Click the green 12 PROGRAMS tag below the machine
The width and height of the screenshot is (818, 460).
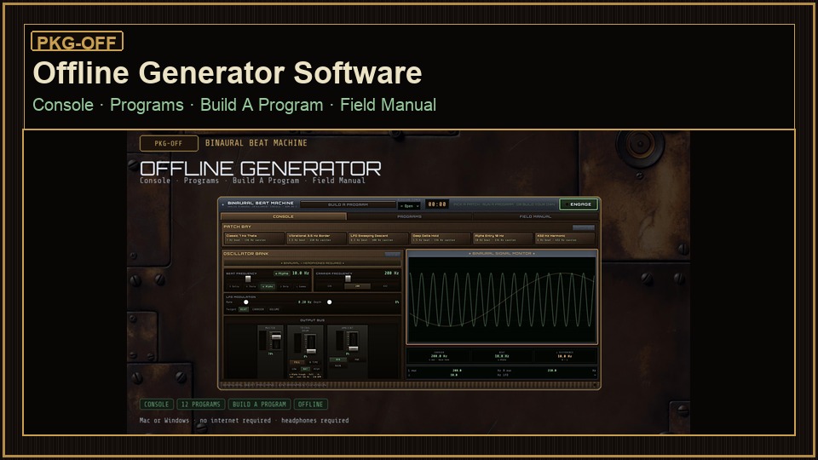coord(201,404)
